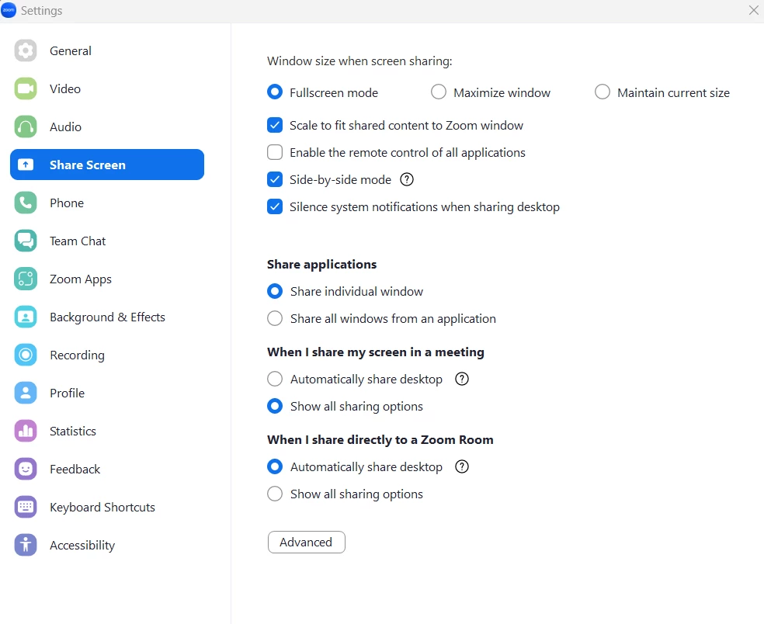The width and height of the screenshot is (764, 624).
Task: Choose meeting Automatically share desktop radio
Action: [275, 379]
